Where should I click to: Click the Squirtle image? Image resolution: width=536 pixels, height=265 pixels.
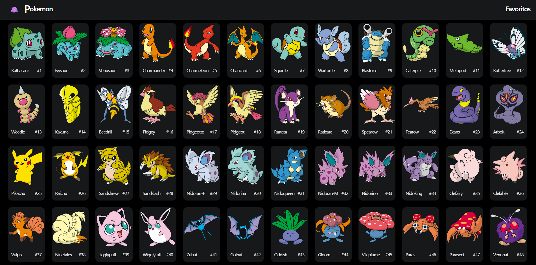[x=289, y=43]
